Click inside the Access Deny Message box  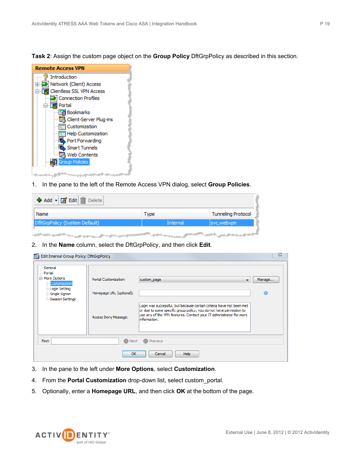pyautogui.click(x=195, y=317)
